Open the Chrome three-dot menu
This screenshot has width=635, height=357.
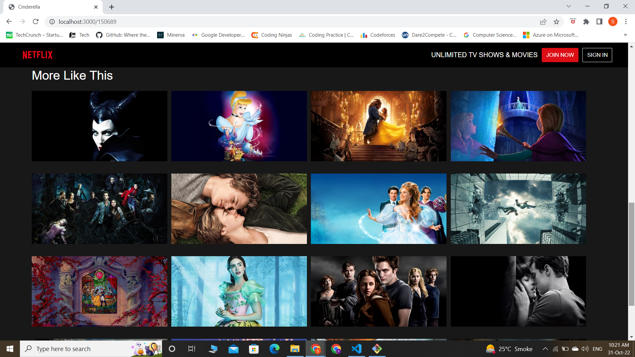pos(626,21)
